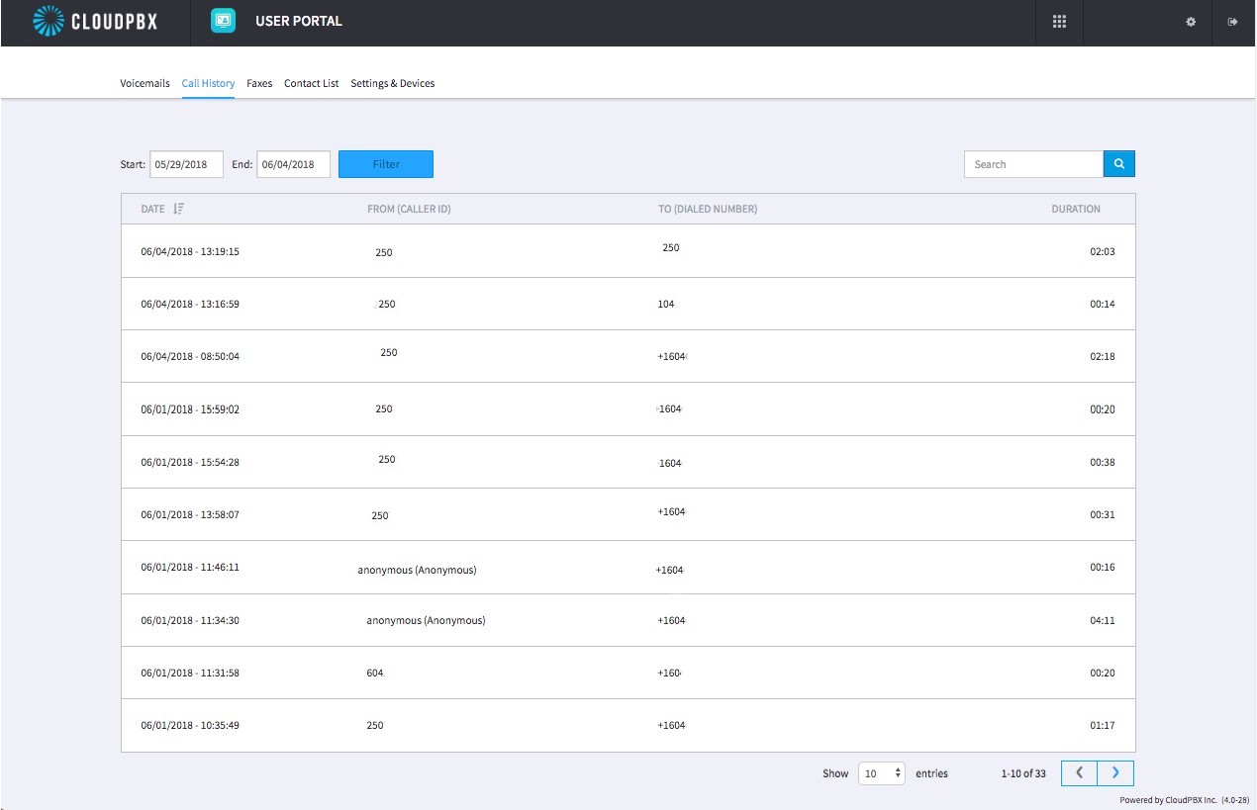Edit the Start date field
Image resolution: width=1257 pixels, height=810 pixels.
(x=186, y=164)
